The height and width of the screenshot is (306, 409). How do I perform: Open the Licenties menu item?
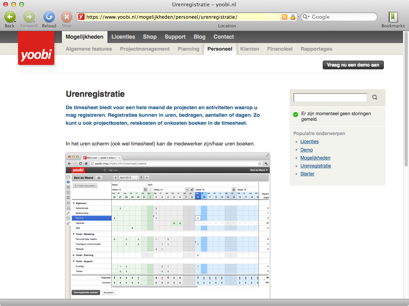coord(123,37)
